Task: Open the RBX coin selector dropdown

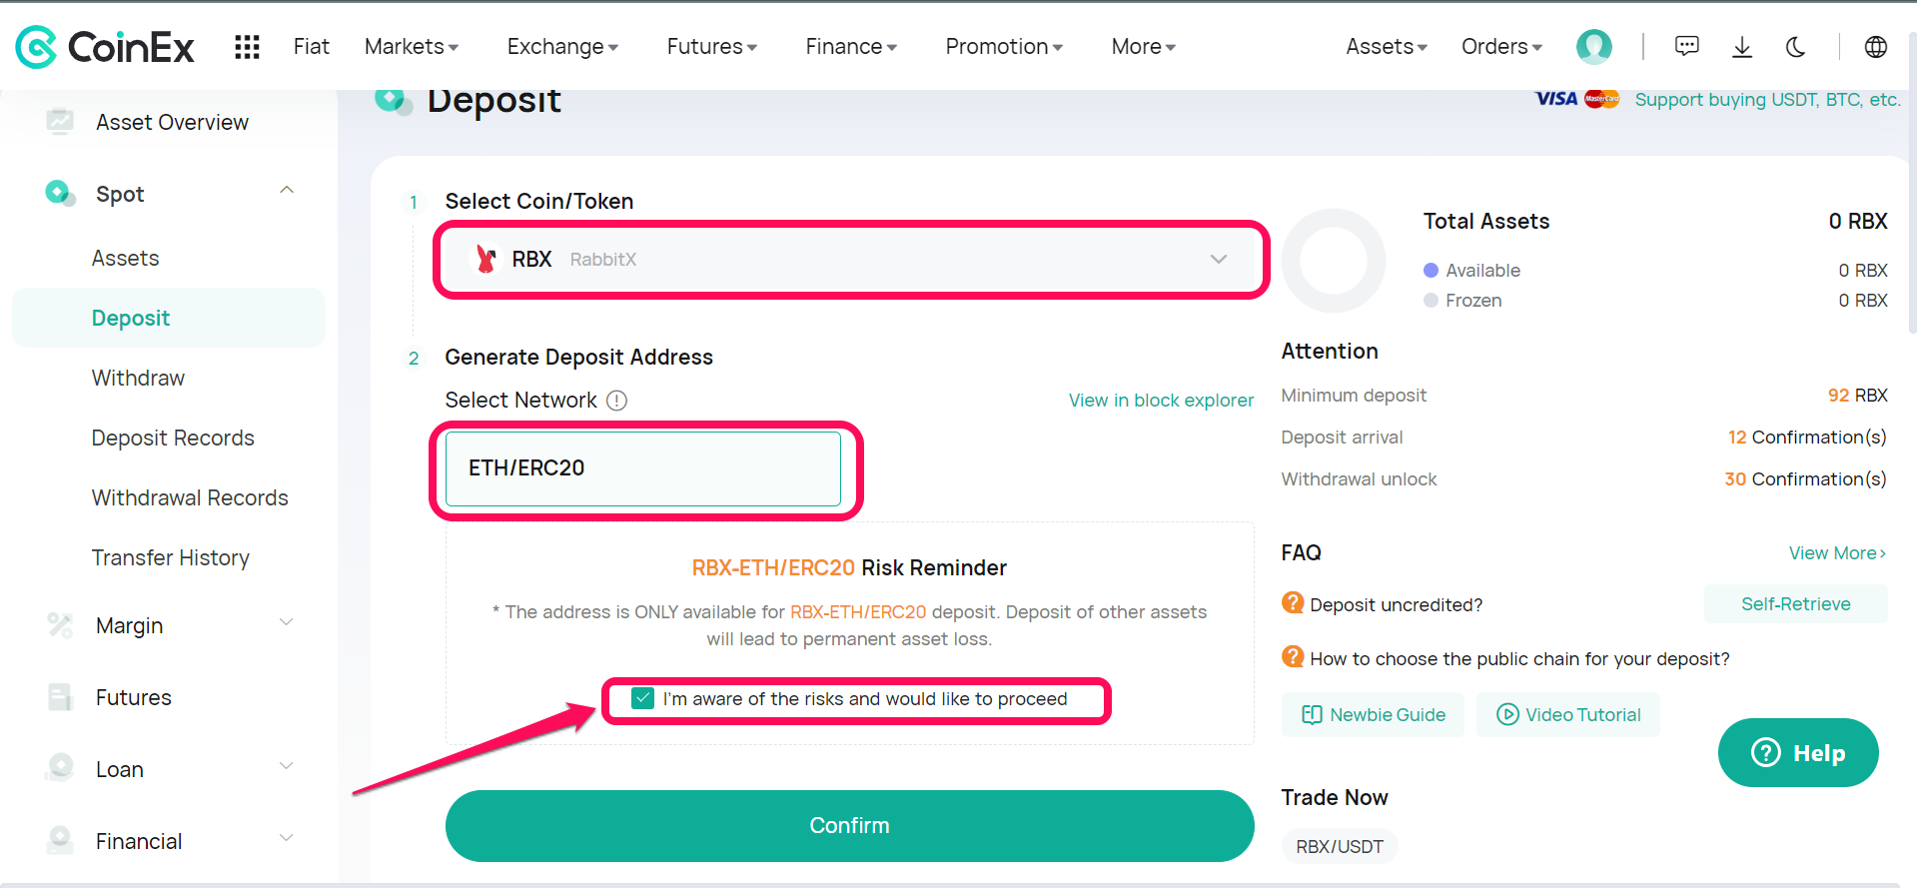Action: [850, 260]
